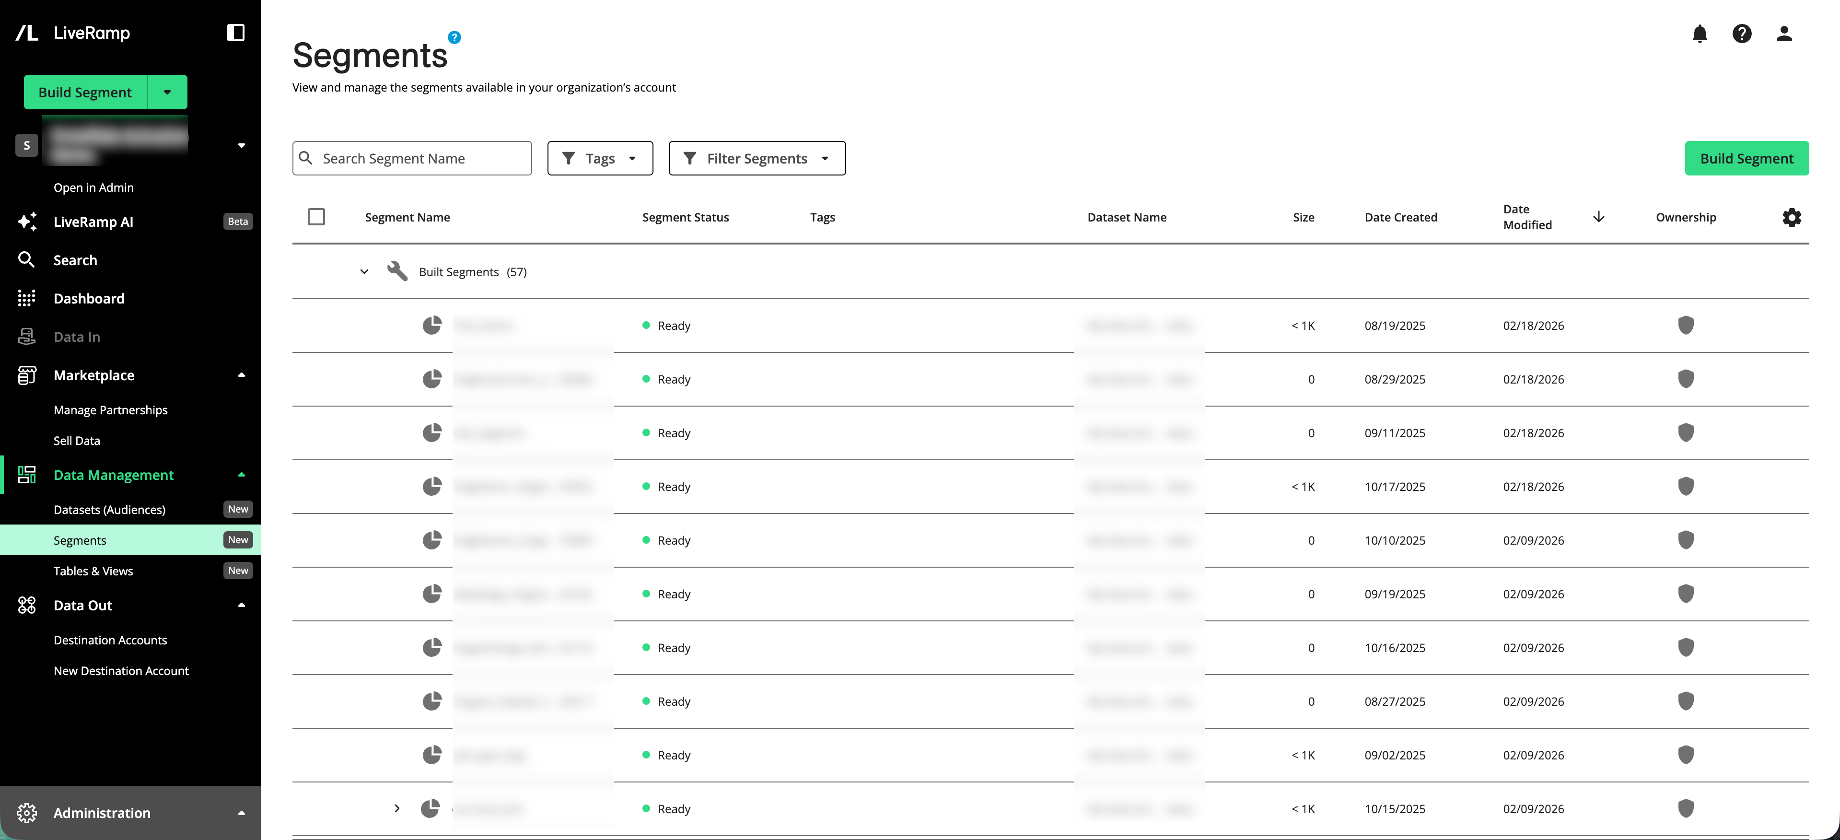Select the Search icon in the sidebar

click(26, 260)
